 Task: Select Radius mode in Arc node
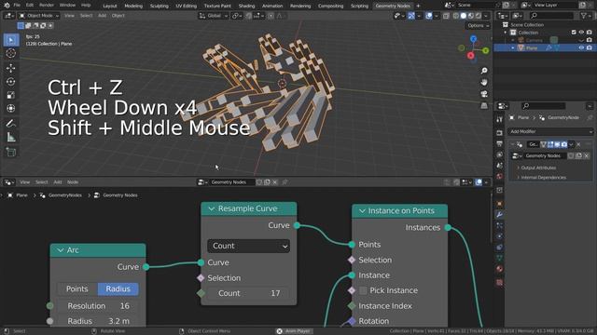[118, 289]
